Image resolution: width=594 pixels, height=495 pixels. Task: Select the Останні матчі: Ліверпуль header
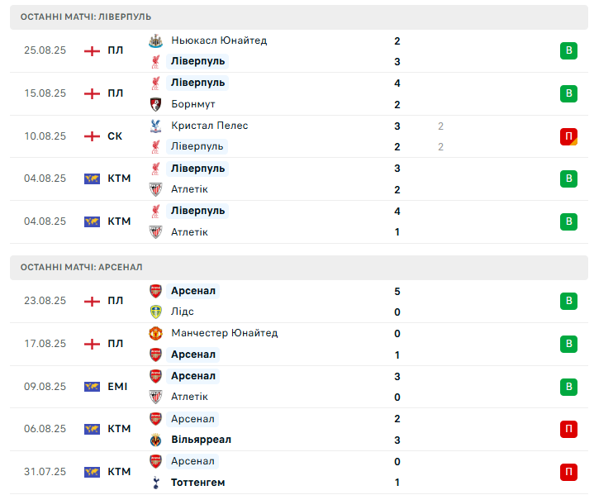[86, 17]
